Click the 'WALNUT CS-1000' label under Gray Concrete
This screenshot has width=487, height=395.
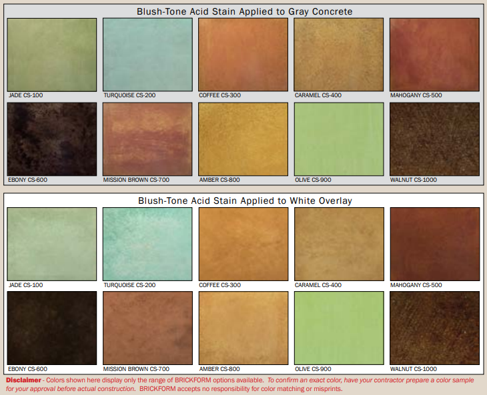point(414,180)
